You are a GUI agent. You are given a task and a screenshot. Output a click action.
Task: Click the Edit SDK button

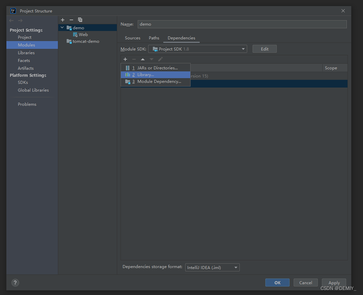tap(265, 49)
